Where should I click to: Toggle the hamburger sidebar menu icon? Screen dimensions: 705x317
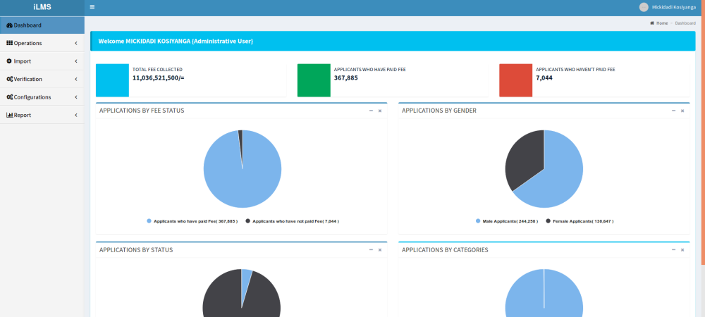92,7
